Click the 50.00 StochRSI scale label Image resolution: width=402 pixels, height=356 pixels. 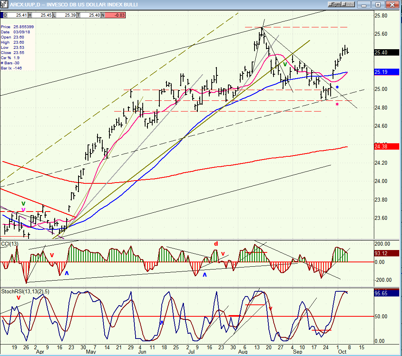pos(381,316)
